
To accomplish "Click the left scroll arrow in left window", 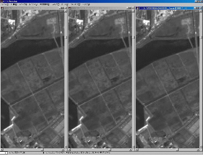I will click(2, 150).
